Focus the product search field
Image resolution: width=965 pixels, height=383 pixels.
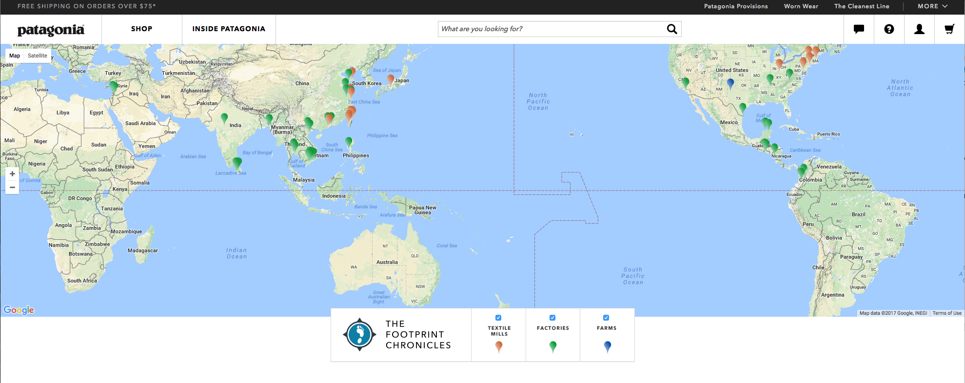[559, 29]
